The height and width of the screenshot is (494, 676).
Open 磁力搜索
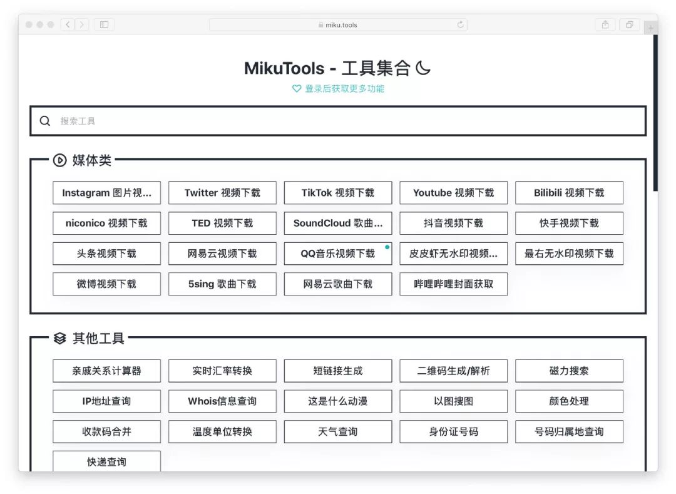coord(568,371)
